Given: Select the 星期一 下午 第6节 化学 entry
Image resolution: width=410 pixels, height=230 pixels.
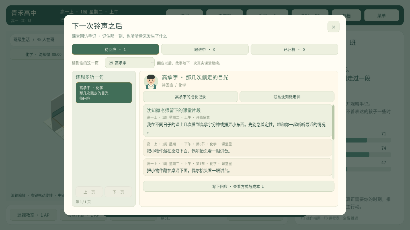Looking at the screenshot, I should [x=237, y=148].
